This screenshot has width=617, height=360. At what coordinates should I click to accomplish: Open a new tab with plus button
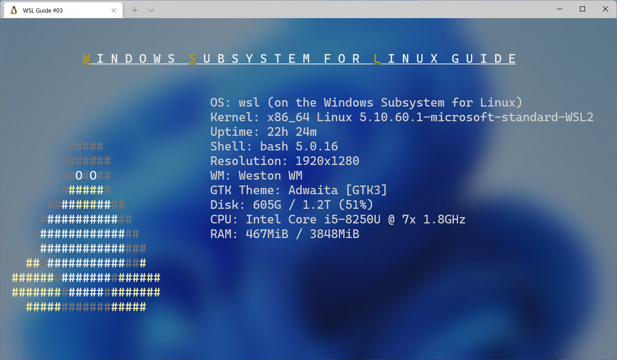coord(135,10)
